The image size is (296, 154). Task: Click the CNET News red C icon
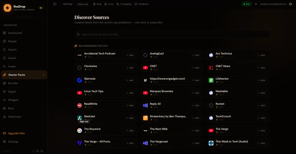[211, 68]
